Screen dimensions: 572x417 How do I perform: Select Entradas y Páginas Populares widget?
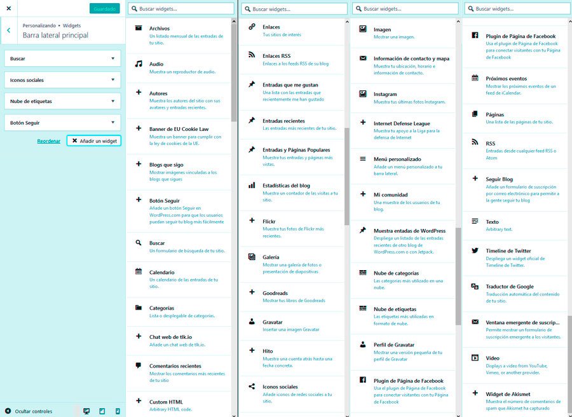pyautogui.click(x=292, y=157)
